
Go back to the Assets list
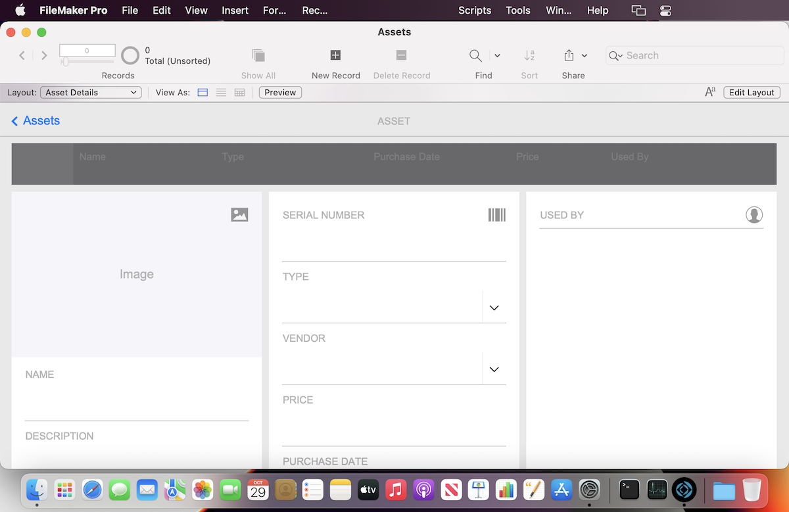pos(35,121)
